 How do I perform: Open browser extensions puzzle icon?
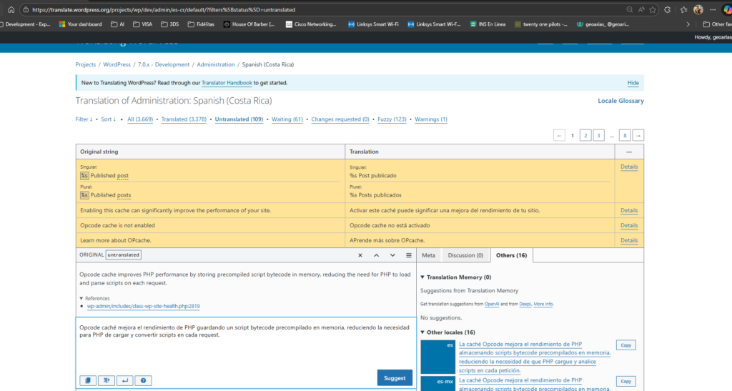[667, 10]
